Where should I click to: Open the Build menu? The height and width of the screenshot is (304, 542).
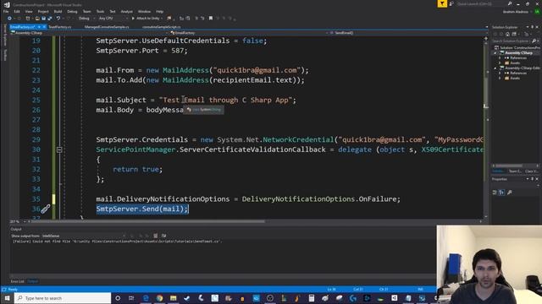click(58, 11)
